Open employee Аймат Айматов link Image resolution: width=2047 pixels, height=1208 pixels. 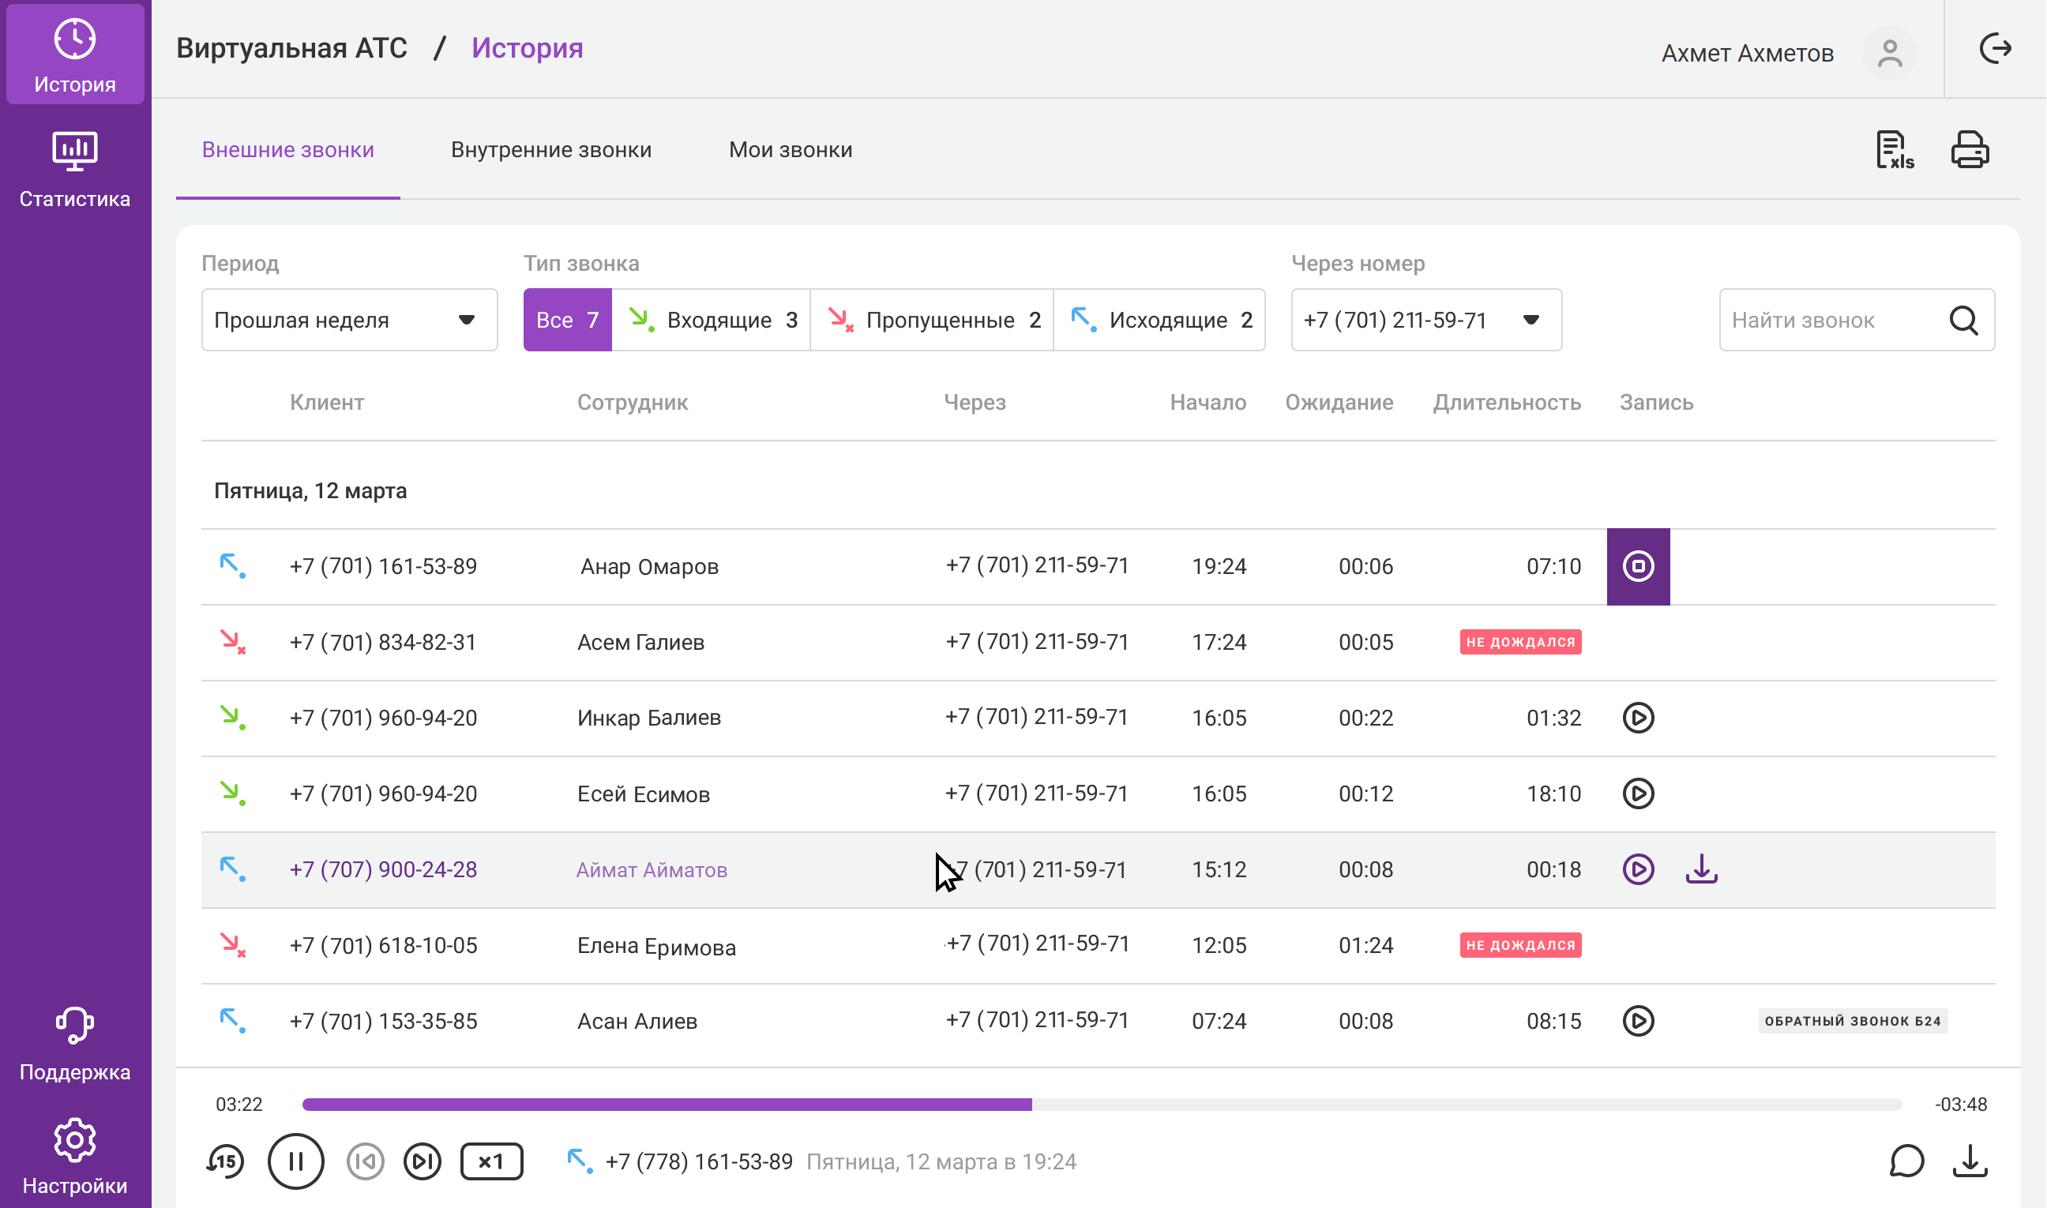652,869
